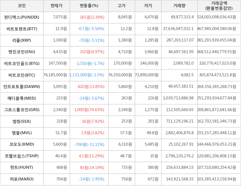Click the 코인 column header
241x186 pixels.
[22, 6]
